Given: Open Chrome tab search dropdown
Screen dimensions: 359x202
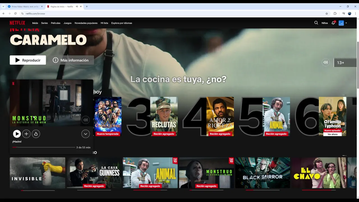Looking at the screenshot, I should pyautogui.click(x=3, y=6).
